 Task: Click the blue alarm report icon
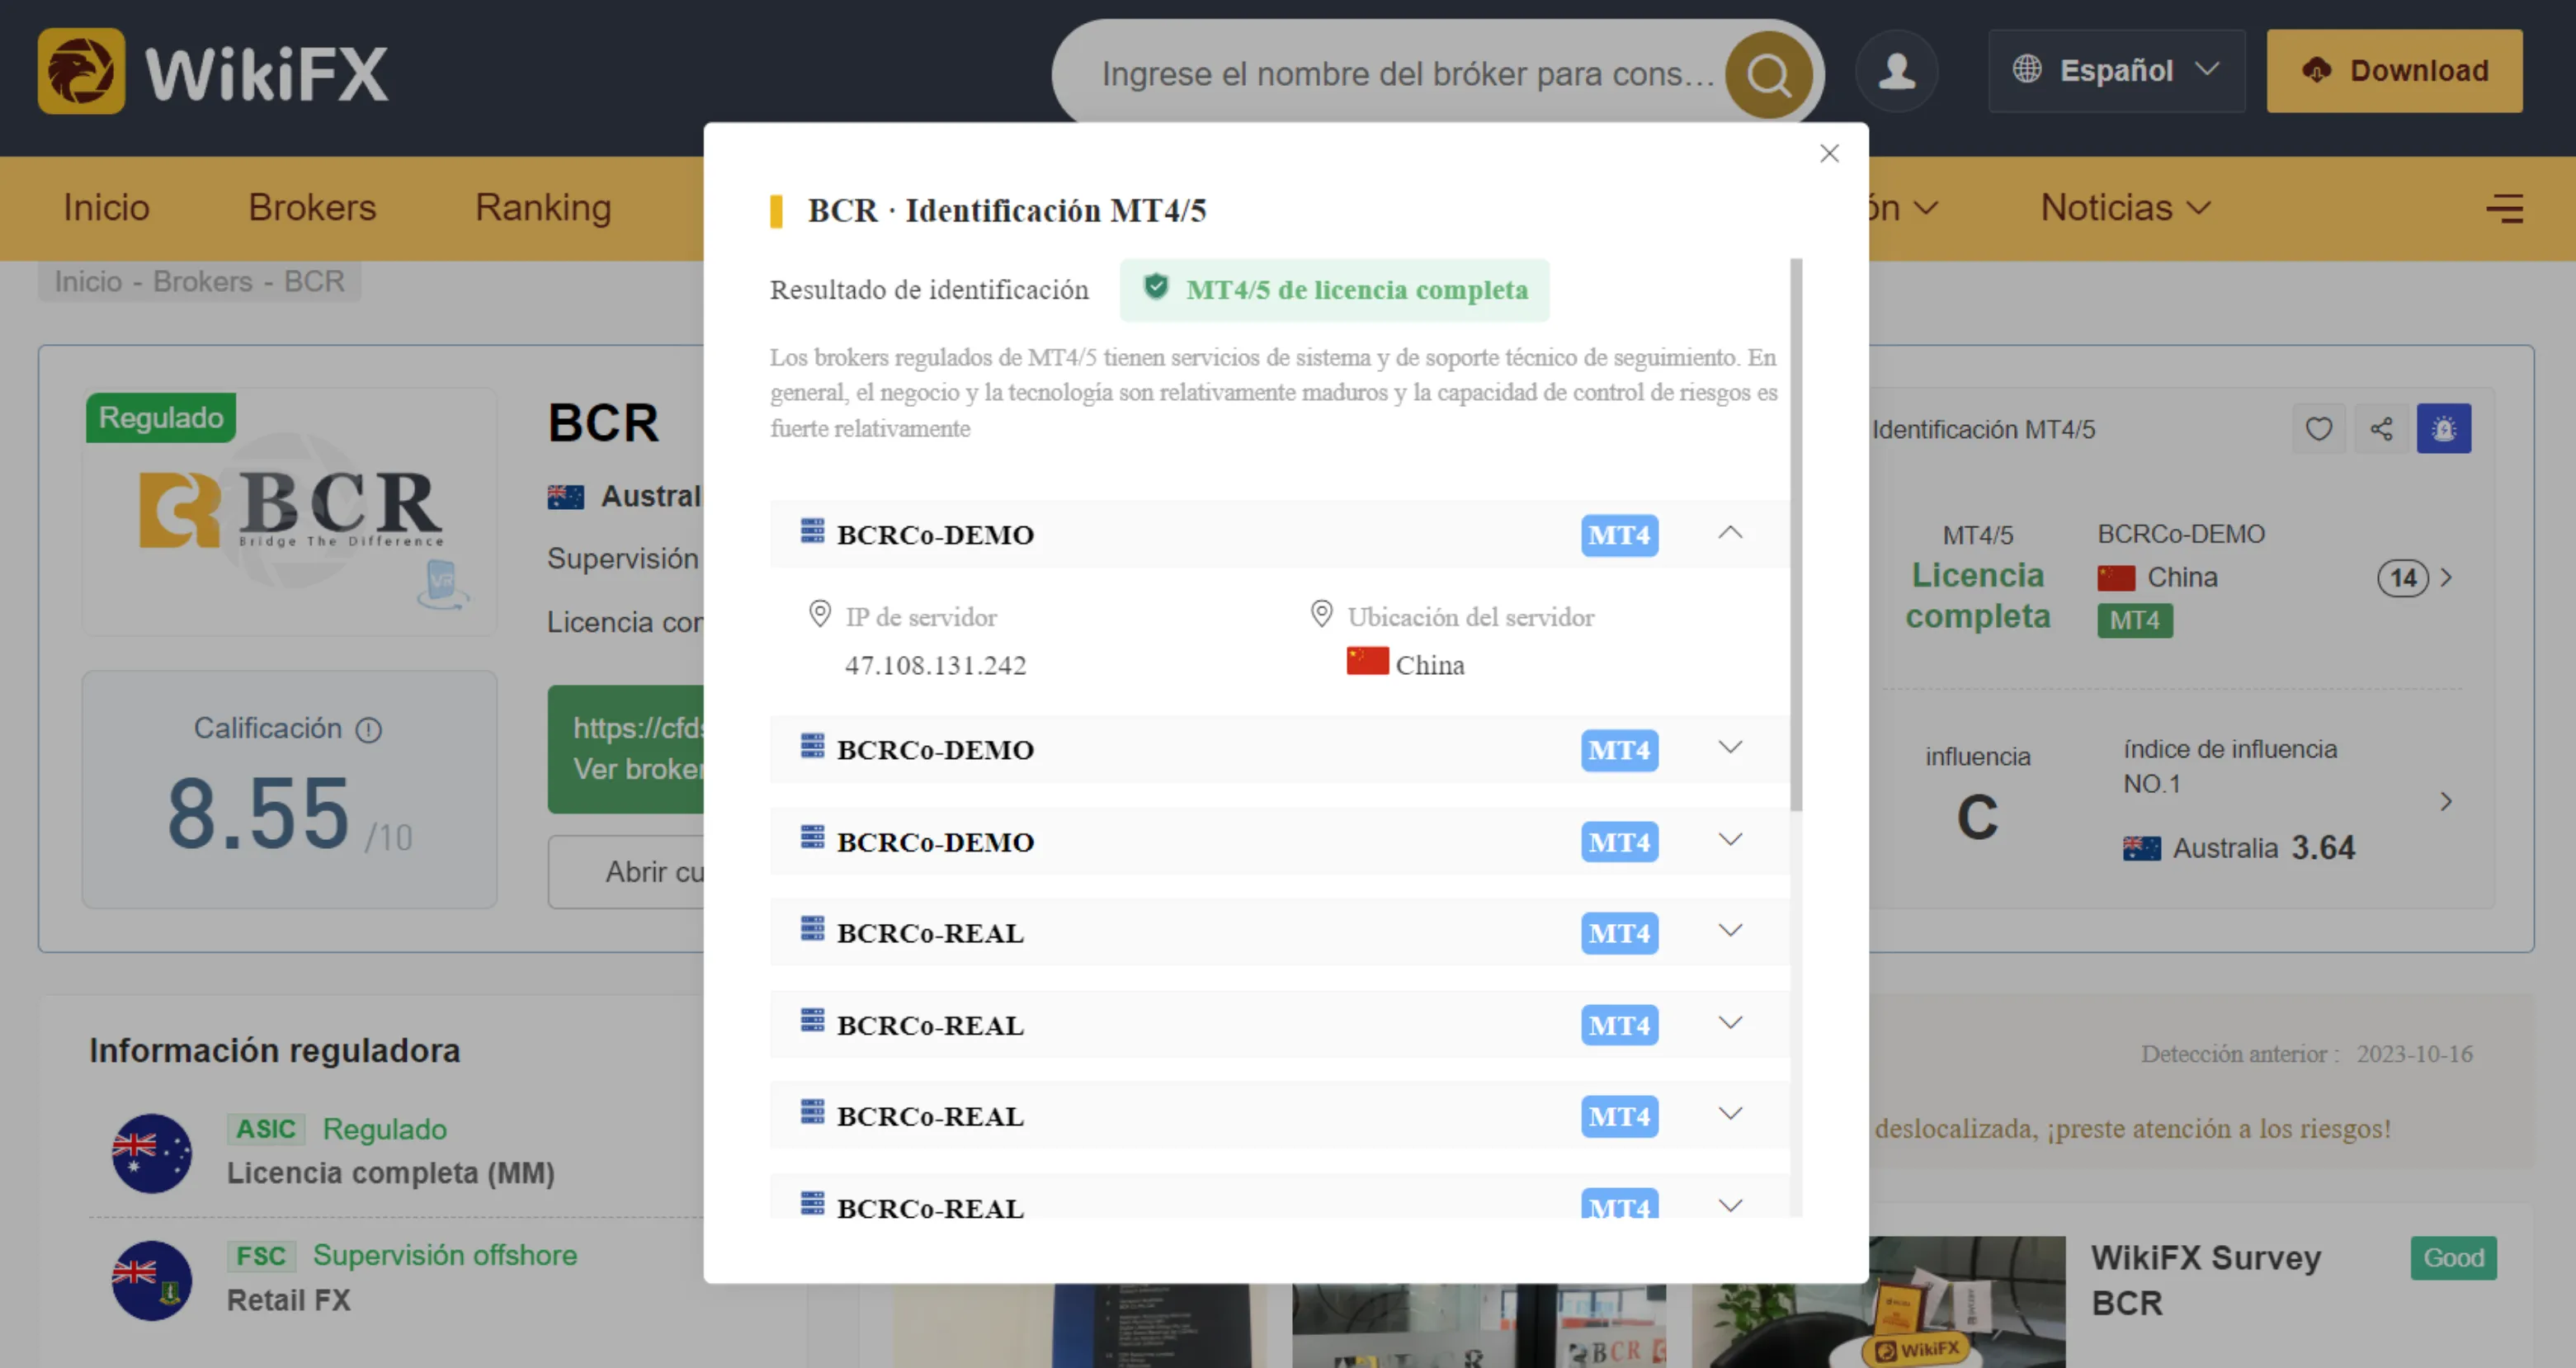pyautogui.click(x=2443, y=429)
